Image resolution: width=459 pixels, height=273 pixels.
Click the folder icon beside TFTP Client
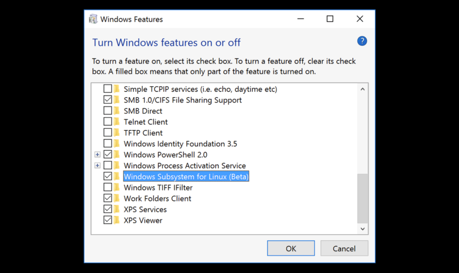(116, 133)
